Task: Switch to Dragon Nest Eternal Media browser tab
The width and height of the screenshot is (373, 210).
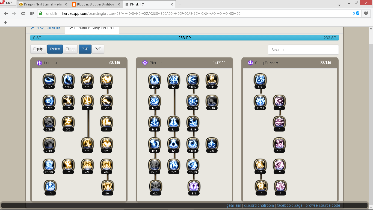Action: [x=43, y=4]
